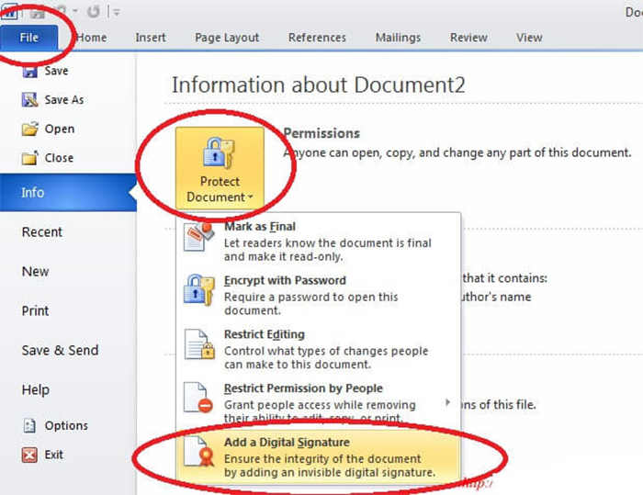Choose Restrict Editing menu title

pos(265,334)
